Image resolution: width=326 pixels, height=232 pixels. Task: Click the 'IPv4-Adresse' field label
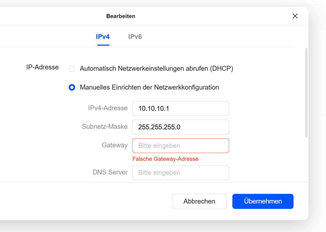108,108
